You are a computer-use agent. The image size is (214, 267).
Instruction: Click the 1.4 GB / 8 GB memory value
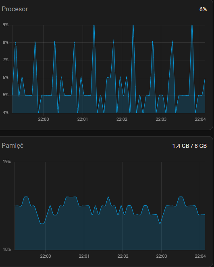(189, 146)
